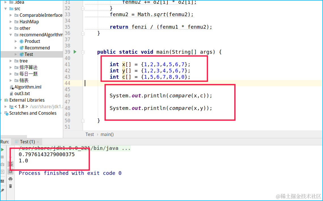Viewport: 323px width, 201px height.
Task: Toggle Scroll to End in console toolbar
Action: pyautogui.click(x=10, y=171)
